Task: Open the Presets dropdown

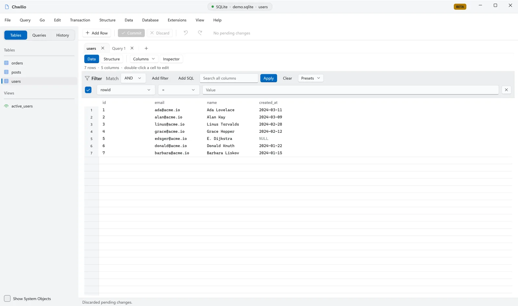Action: pyautogui.click(x=310, y=78)
